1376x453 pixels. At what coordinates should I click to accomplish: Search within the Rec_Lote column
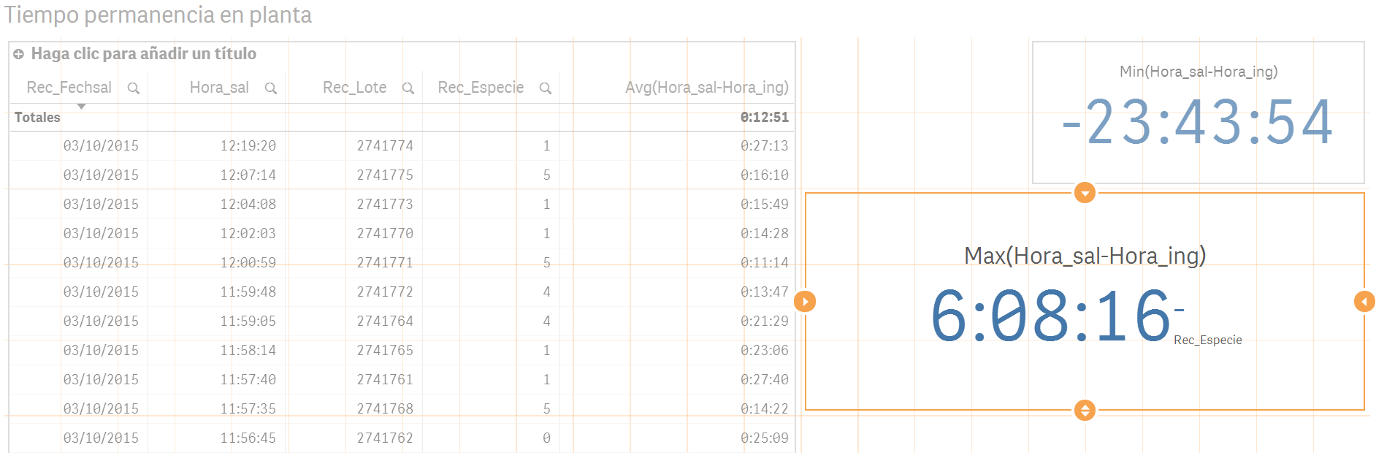point(408,88)
